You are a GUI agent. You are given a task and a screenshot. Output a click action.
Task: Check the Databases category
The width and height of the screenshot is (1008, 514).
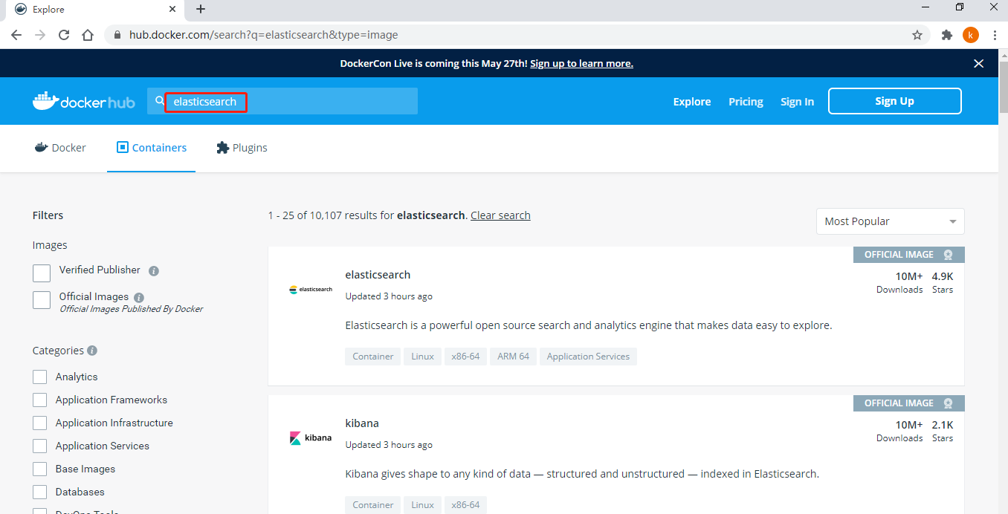(x=39, y=492)
